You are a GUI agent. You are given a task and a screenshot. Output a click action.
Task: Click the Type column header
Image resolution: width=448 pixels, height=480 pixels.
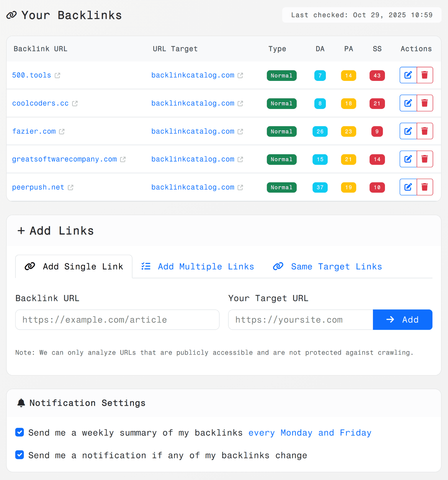277,49
